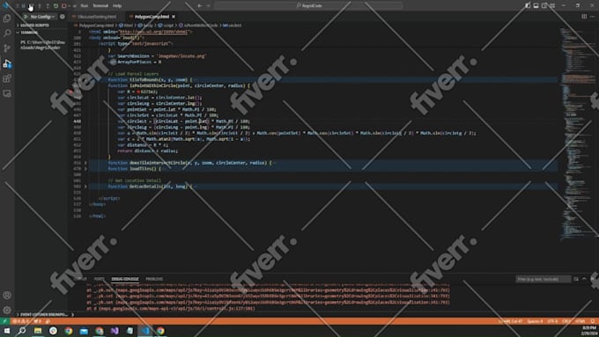Open the Explorer view in activity bar
This screenshot has height=337, width=599.
coord(7,18)
